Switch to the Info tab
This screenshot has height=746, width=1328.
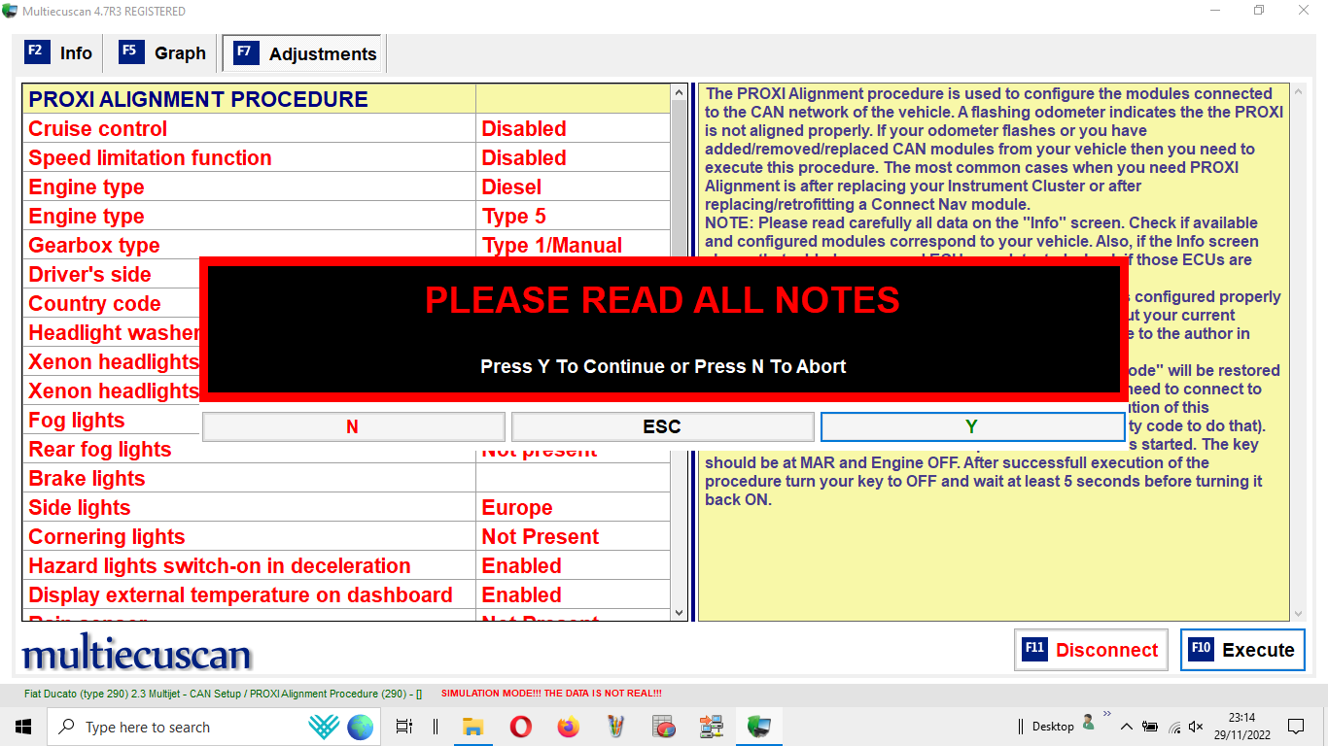[60, 52]
